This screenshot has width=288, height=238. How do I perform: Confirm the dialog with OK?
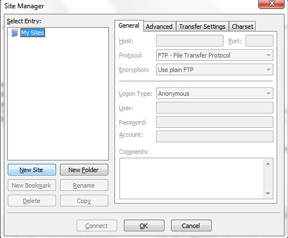144,226
